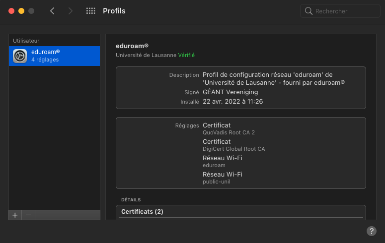
Task: Select eduroam profile with 4 réglages
Action: [55, 56]
